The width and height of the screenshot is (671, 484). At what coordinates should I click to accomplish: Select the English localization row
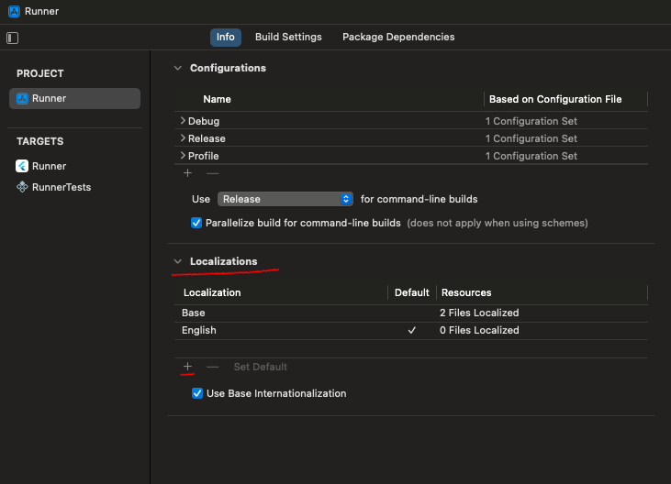click(411, 331)
